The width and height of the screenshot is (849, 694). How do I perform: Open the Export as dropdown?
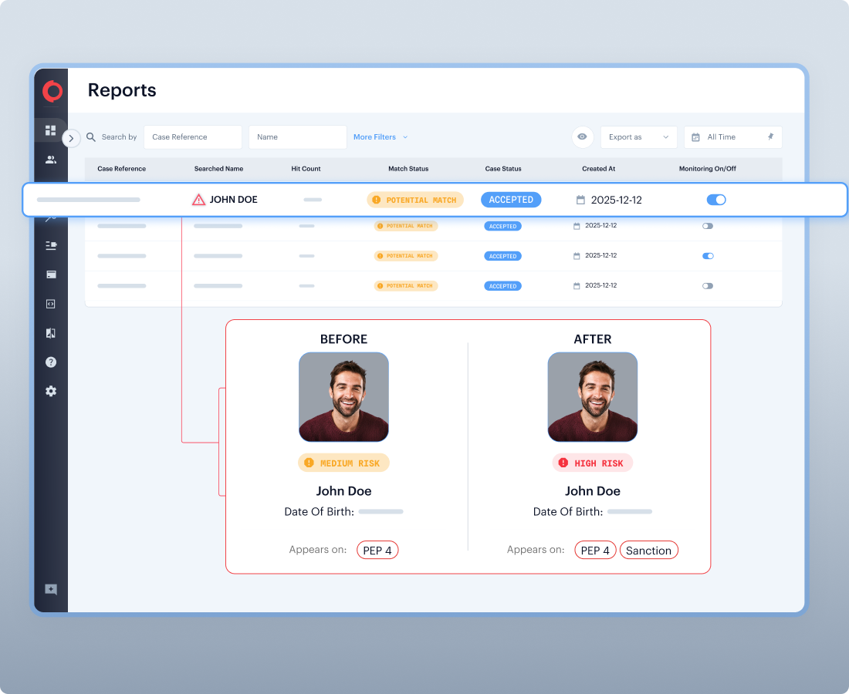pyautogui.click(x=638, y=137)
